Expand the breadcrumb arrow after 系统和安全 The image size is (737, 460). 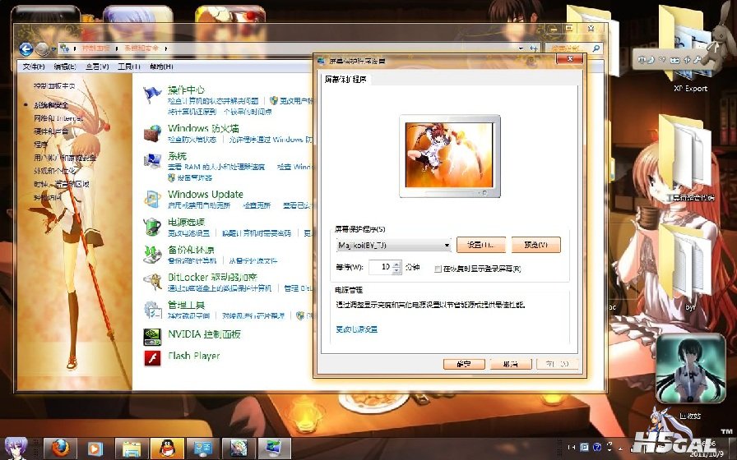pyautogui.click(x=166, y=48)
